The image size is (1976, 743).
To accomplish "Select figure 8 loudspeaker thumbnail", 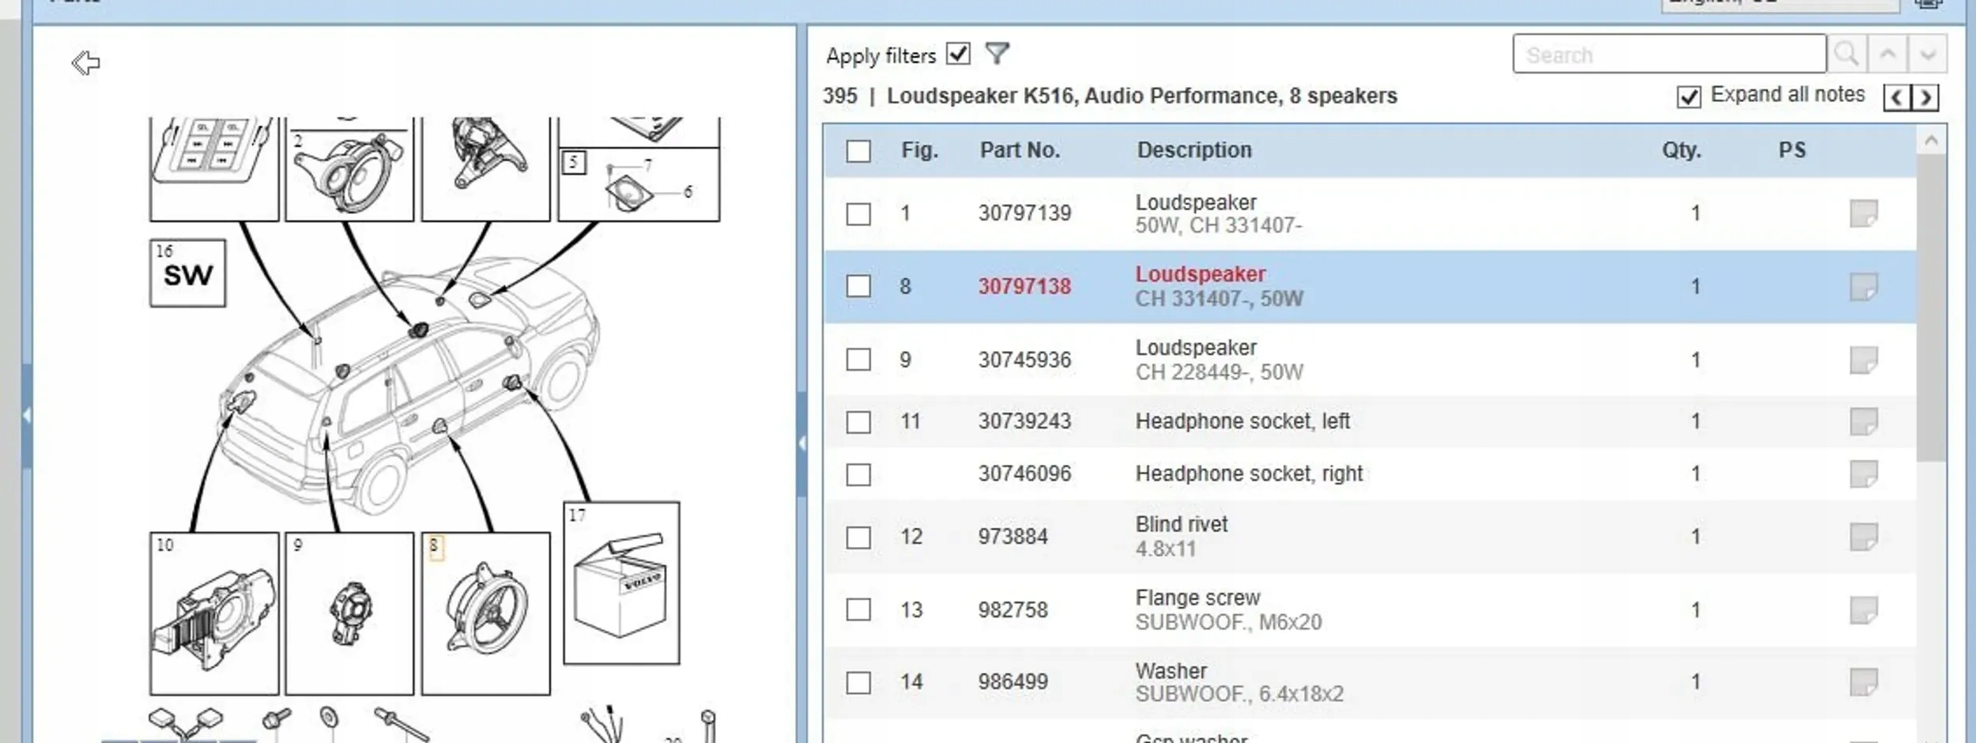I will [x=486, y=613].
